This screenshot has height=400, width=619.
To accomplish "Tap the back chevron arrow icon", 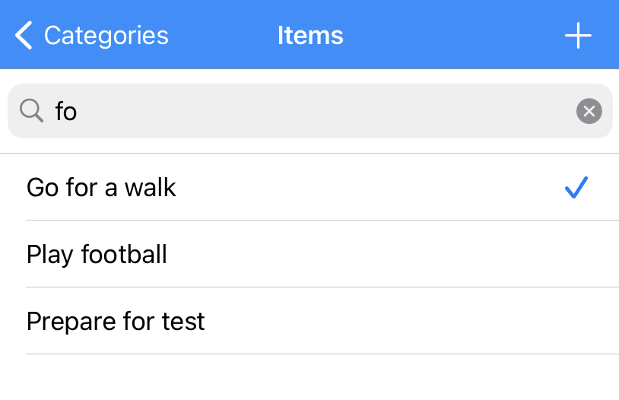I will [24, 36].
